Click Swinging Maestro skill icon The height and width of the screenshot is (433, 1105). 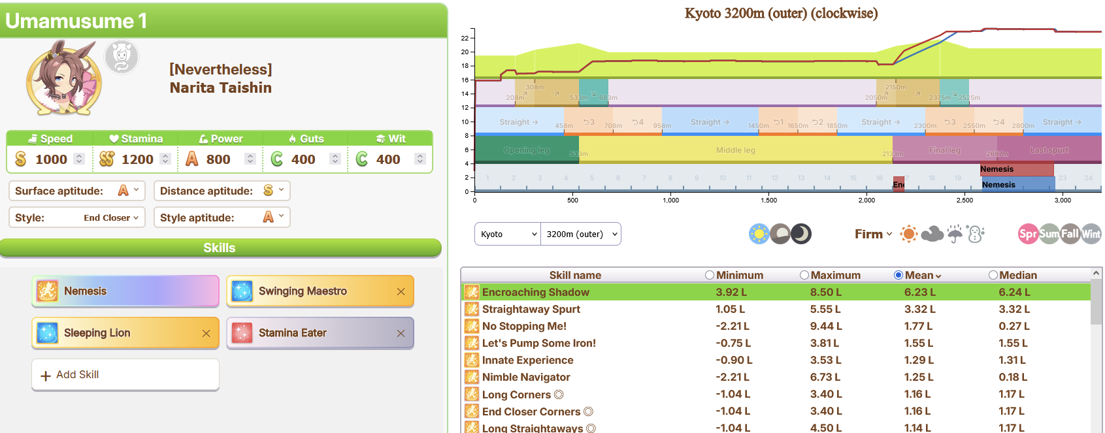(242, 291)
